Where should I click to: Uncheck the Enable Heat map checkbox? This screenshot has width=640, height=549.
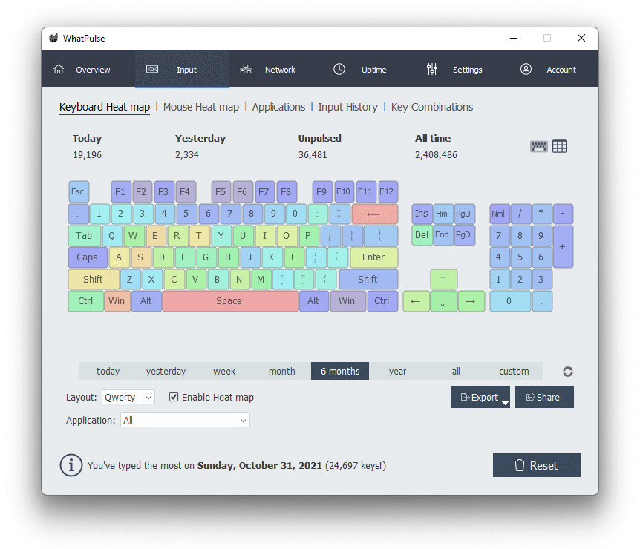[x=174, y=397]
